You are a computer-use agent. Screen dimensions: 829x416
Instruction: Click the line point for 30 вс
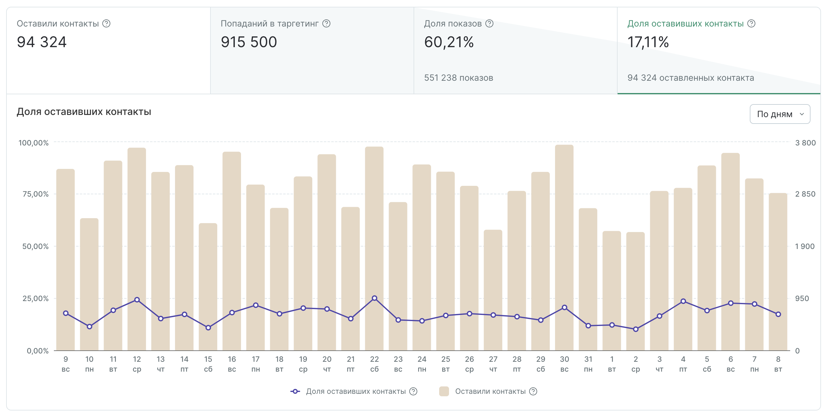[565, 307]
